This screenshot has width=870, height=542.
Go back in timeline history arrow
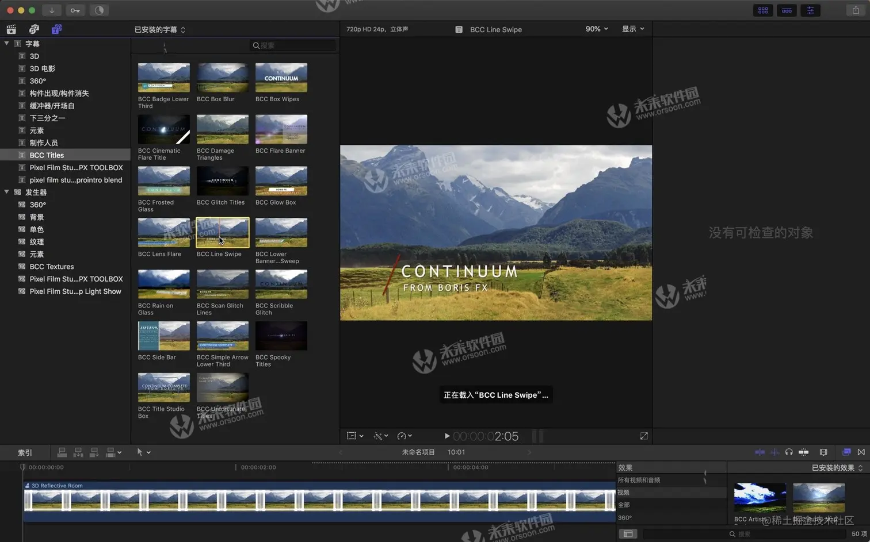(341, 452)
